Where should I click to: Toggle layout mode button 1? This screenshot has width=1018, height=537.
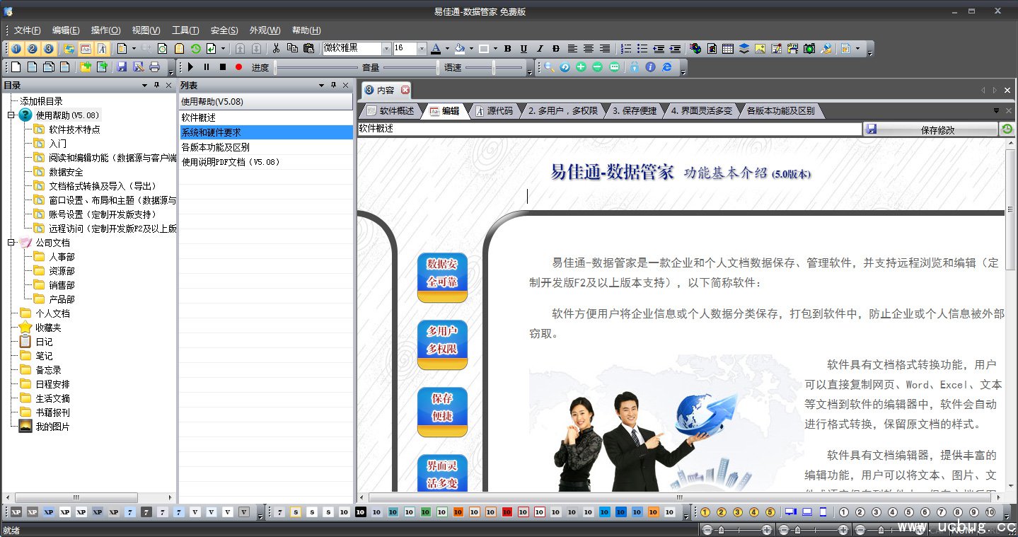16,48
